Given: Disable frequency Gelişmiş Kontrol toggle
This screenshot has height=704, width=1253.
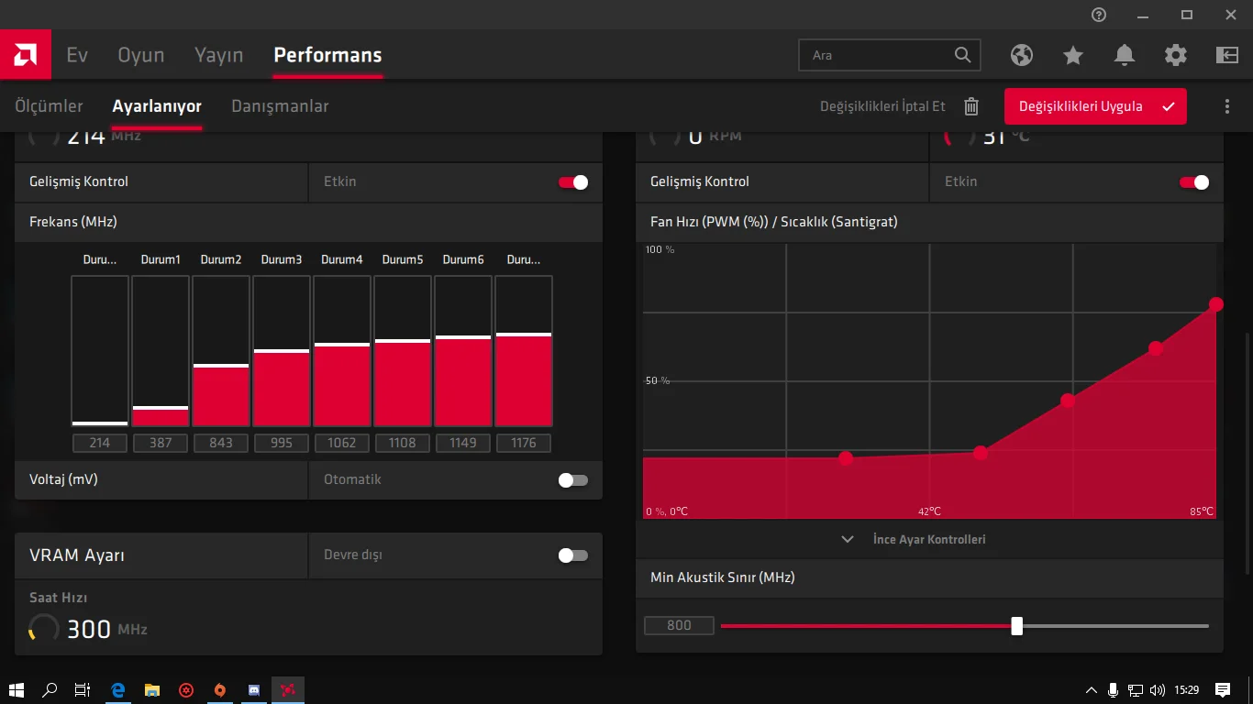Looking at the screenshot, I should pyautogui.click(x=573, y=182).
